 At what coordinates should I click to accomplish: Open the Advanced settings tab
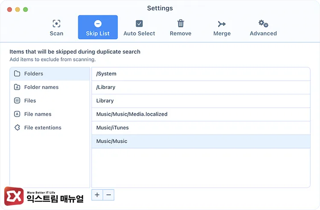[x=263, y=27]
